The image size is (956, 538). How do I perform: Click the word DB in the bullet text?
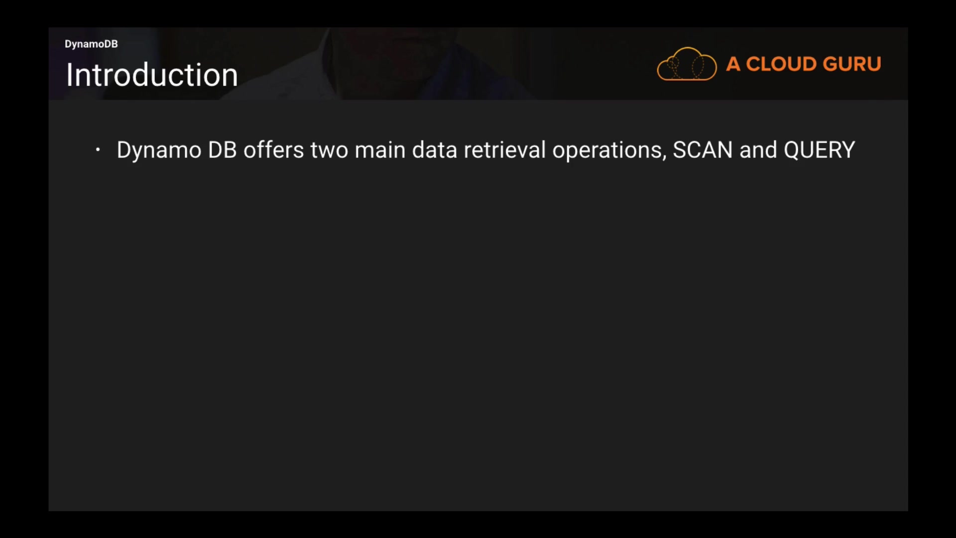pyautogui.click(x=222, y=150)
